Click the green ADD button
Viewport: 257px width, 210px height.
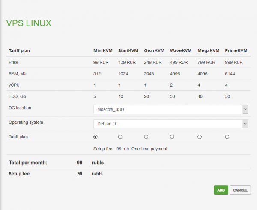(x=221, y=190)
